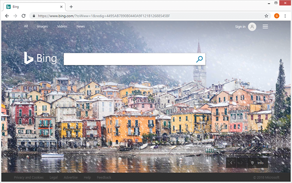This screenshot has height=183, width=292.
Task: Click the Sign in link
Action: (240, 27)
